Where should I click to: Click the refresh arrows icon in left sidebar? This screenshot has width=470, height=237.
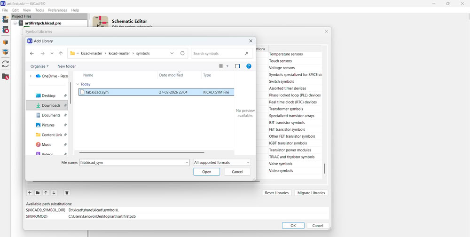[5, 64]
